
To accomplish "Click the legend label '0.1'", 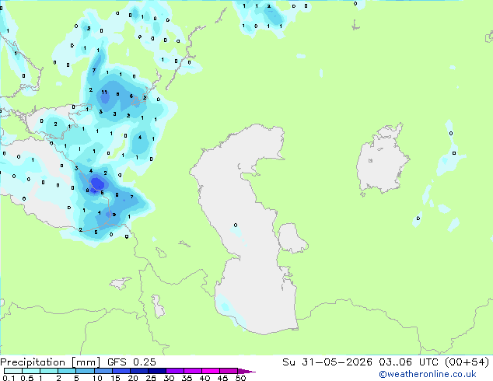I will click(x=9, y=378).
